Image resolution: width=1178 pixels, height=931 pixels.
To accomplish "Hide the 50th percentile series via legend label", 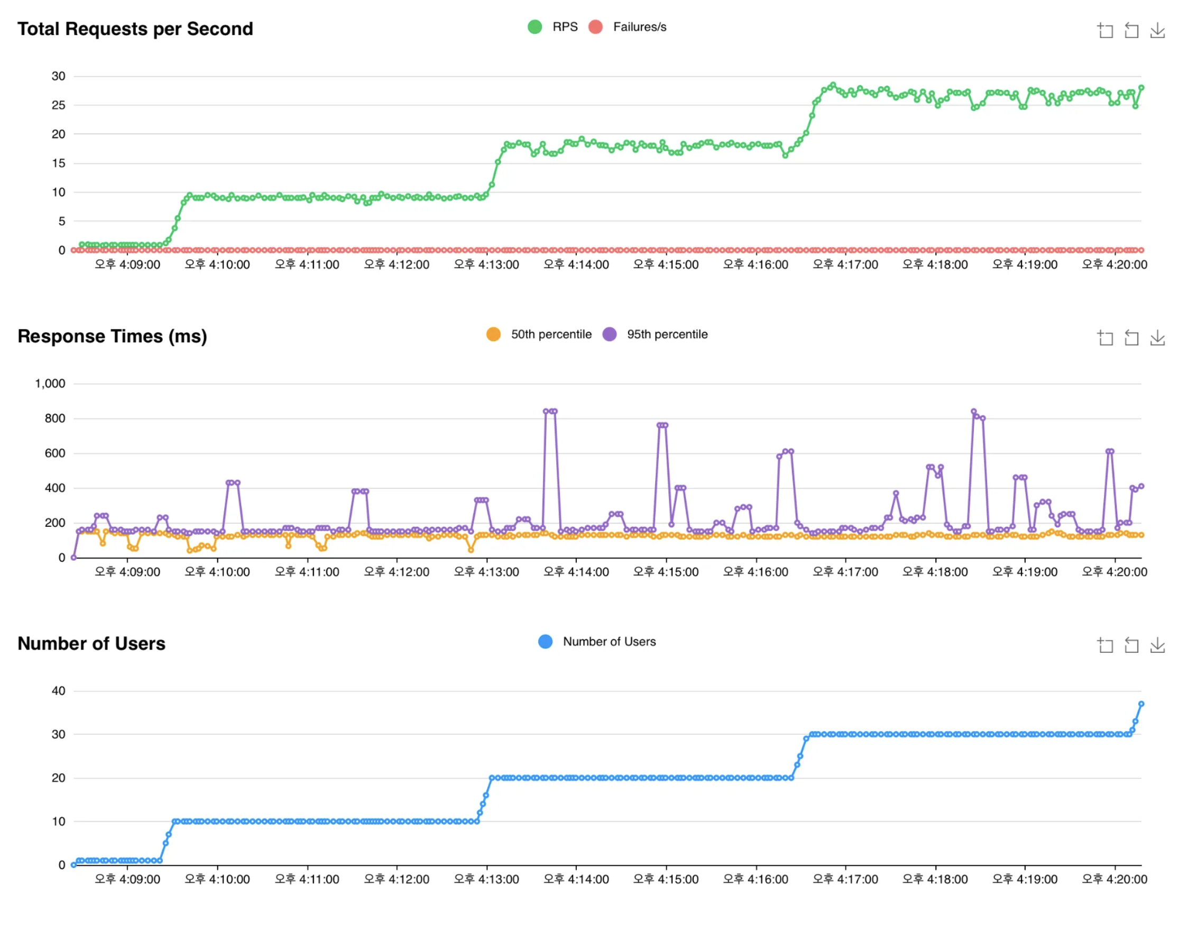I will 551,334.
